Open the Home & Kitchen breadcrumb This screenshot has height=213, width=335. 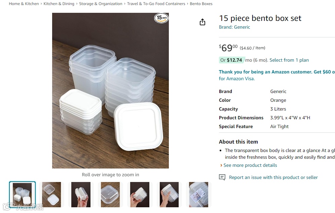point(24,4)
